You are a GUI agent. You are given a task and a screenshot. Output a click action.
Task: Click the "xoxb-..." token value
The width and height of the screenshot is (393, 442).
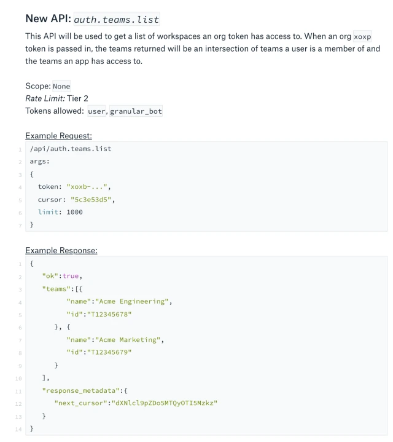(x=87, y=187)
